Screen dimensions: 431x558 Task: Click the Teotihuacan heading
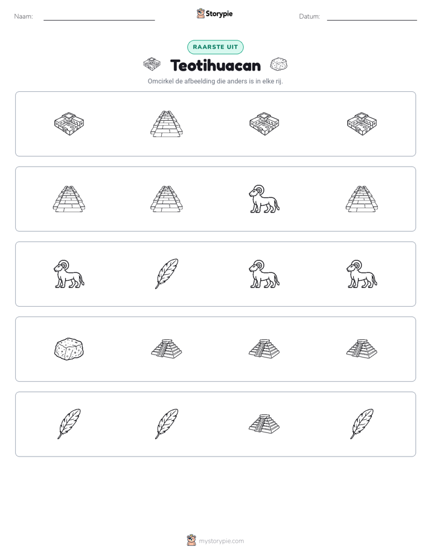click(215, 65)
